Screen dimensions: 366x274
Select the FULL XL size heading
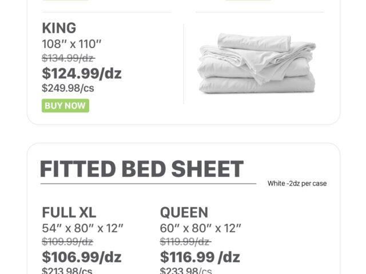[x=69, y=213]
